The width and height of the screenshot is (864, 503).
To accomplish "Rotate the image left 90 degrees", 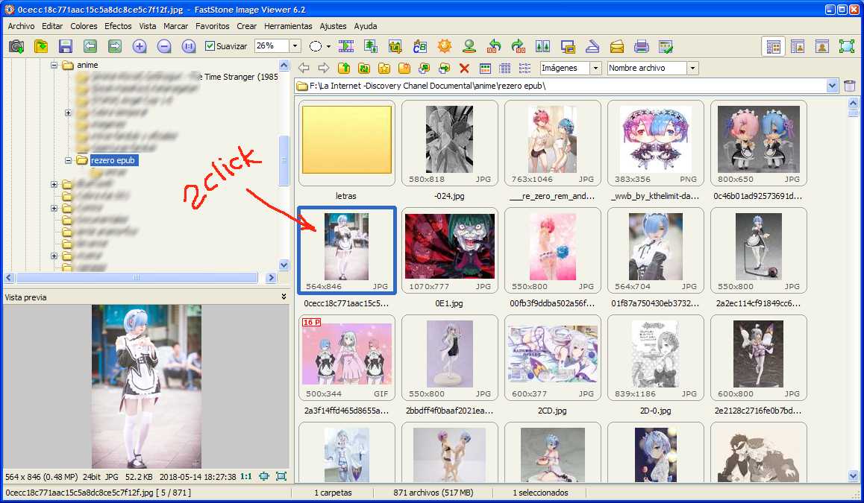I will click(x=494, y=47).
